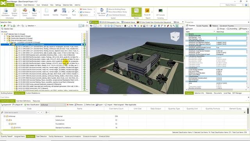Click Filter Applicable button
This screenshot has width=250, height=141.
click(130, 105)
